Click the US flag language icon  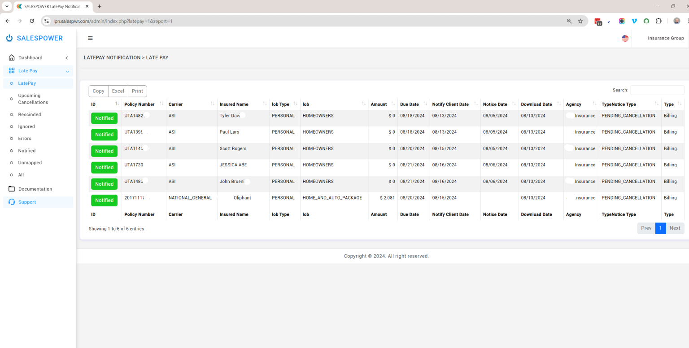click(625, 38)
